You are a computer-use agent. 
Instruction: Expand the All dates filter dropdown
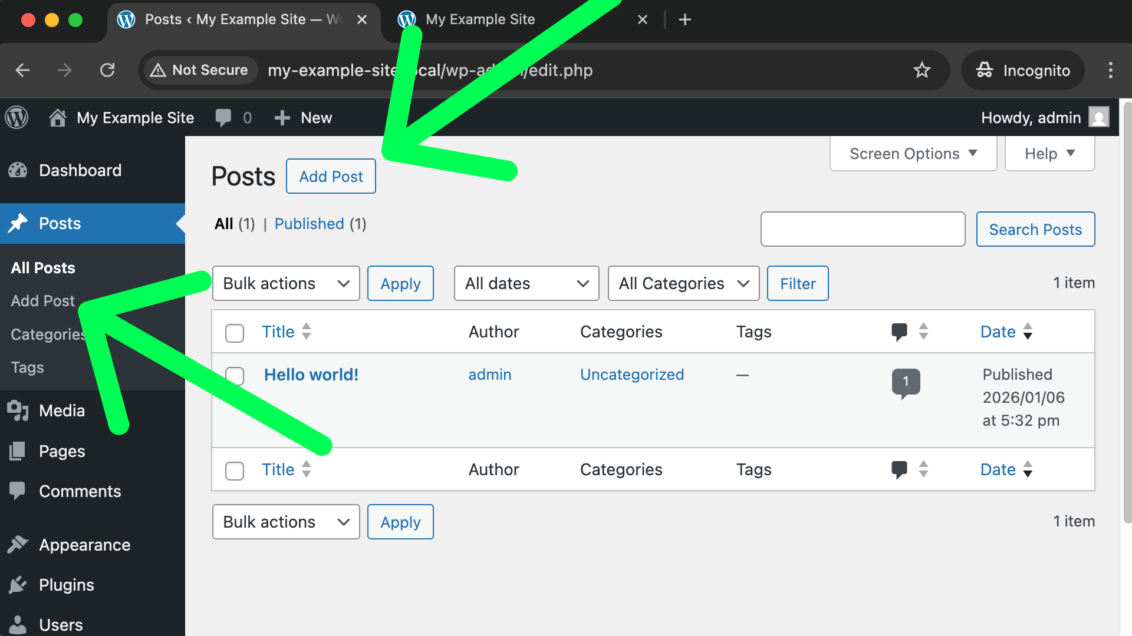pyautogui.click(x=526, y=283)
